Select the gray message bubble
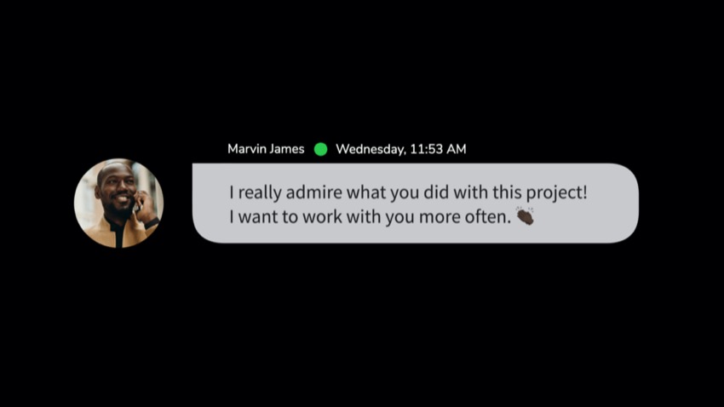Screen dimensions: 724x407 click(x=416, y=203)
